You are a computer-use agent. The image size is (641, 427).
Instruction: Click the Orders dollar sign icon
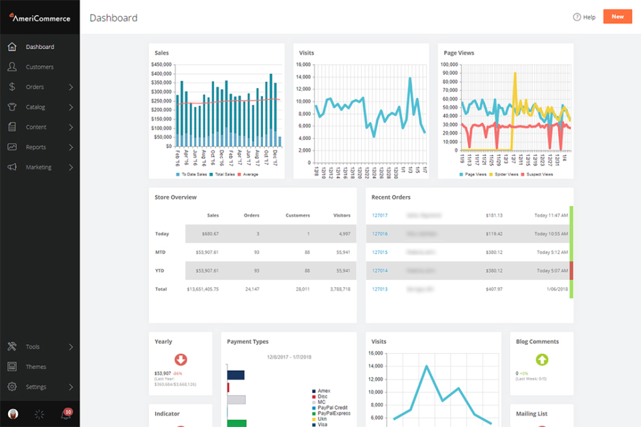point(12,87)
